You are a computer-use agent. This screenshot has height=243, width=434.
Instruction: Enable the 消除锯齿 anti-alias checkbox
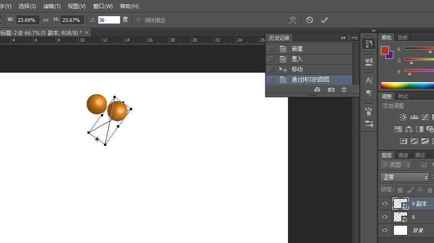138,20
